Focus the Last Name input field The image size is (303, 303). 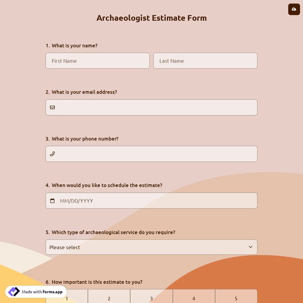(205, 61)
